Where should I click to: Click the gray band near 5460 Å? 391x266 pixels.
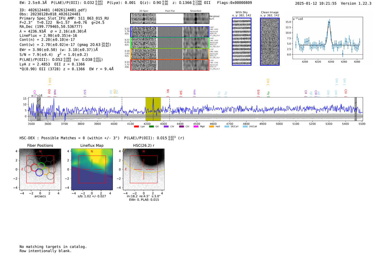point(356,109)
